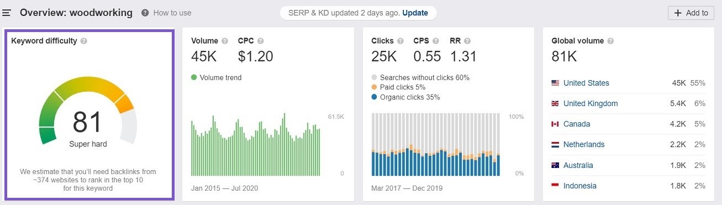Click the Clicks help icon
This screenshot has height=205, width=722.
coord(400,41)
